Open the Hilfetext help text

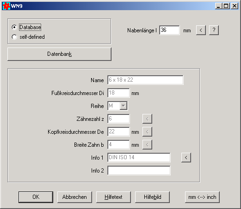tap(113, 197)
